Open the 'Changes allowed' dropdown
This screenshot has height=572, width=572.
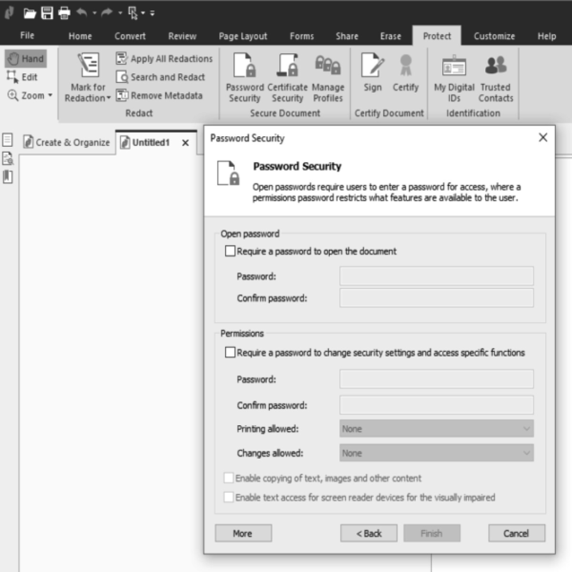point(435,453)
